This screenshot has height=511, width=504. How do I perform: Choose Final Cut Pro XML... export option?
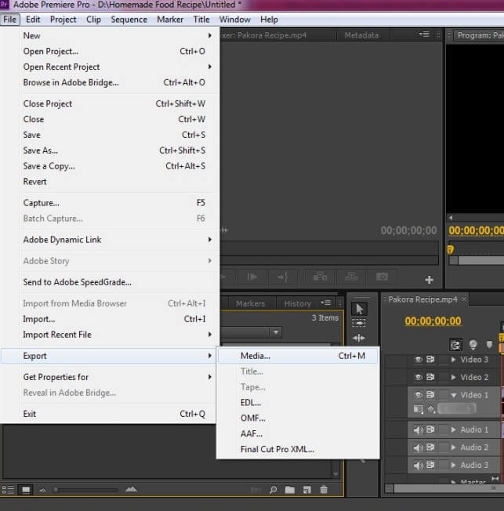coord(298,449)
